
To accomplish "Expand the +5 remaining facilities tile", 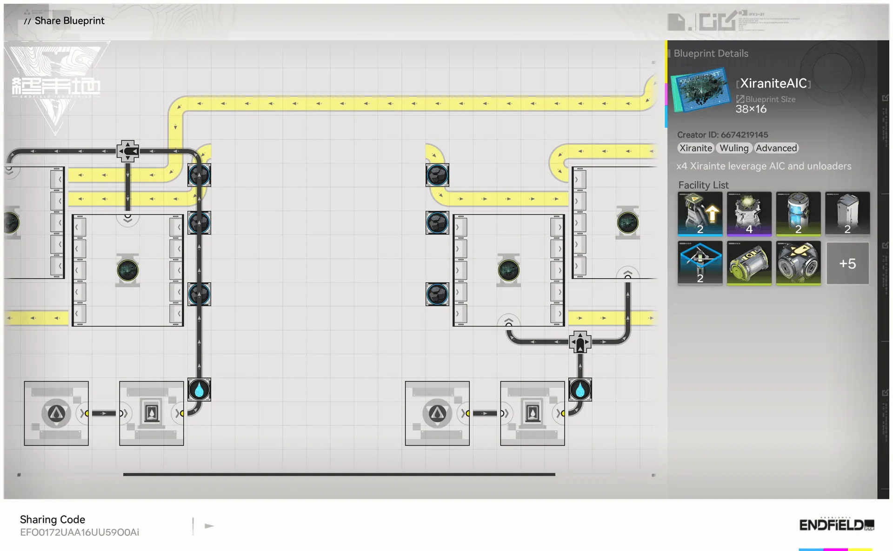I will click(847, 263).
